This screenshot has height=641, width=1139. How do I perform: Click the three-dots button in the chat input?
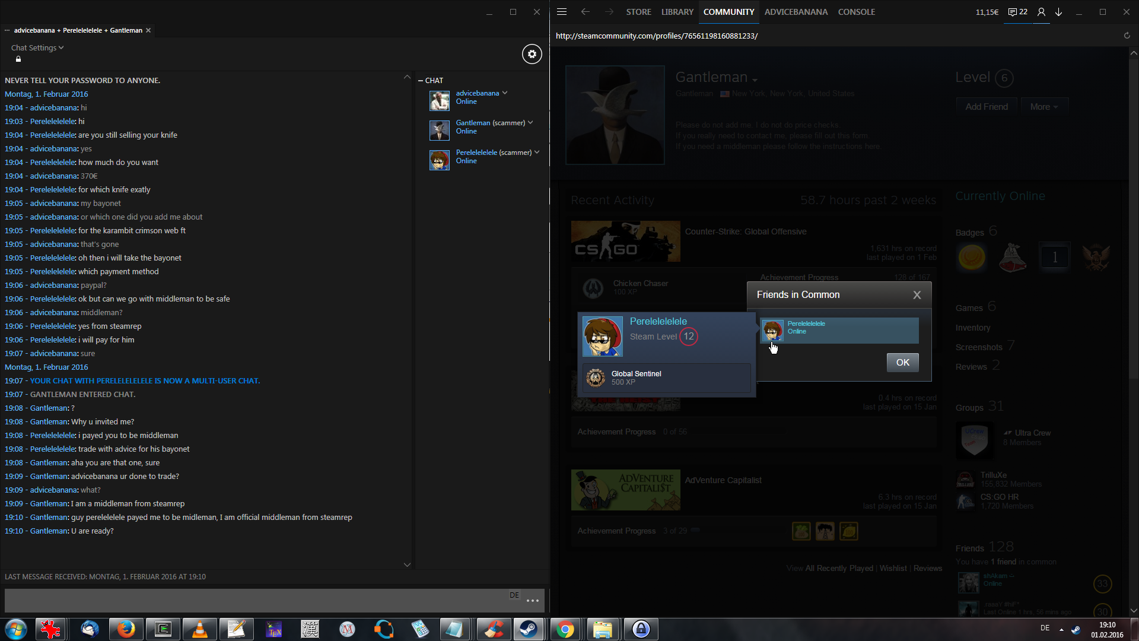click(x=532, y=601)
